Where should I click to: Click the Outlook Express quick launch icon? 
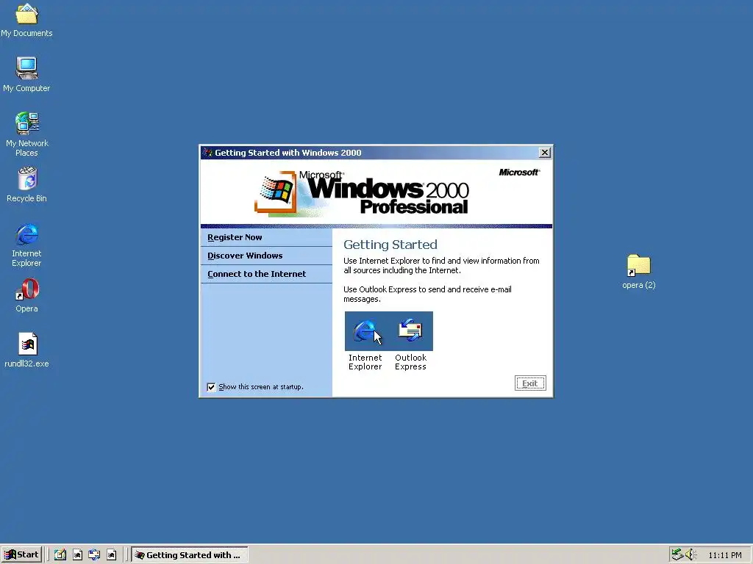pos(94,554)
